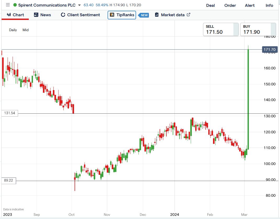
Task: Click the News newspaper icon
Action: [36, 15]
